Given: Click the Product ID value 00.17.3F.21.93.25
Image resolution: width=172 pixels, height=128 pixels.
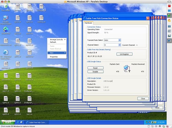Looking at the screenshot, I should pyautogui.click(x=95, y=56).
